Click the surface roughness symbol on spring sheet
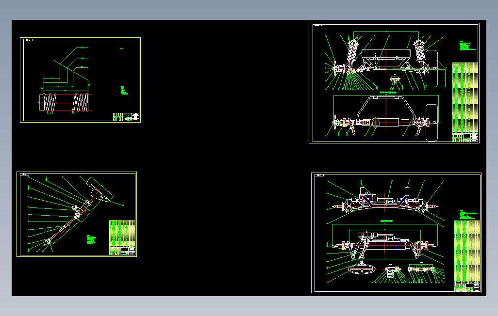The width and height of the screenshot is (498, 316). point(121,49)
